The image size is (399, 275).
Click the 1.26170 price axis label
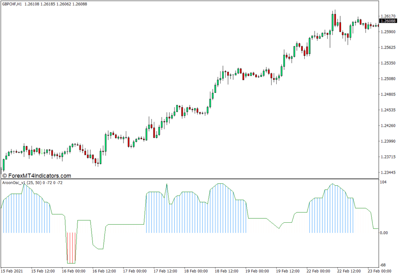click(x=388, y=16)
